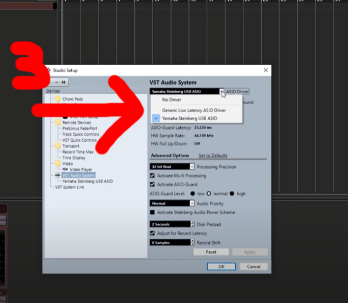Select VST System Link item
This screenshot has height=303, width=348.
pyautogui.click(x=70, y=187)
